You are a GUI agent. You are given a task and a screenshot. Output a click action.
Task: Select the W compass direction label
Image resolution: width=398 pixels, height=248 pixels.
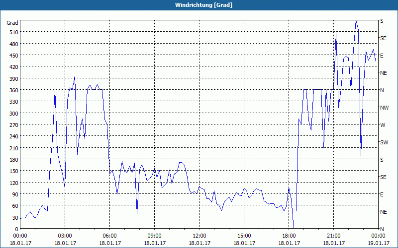(382, 125)
